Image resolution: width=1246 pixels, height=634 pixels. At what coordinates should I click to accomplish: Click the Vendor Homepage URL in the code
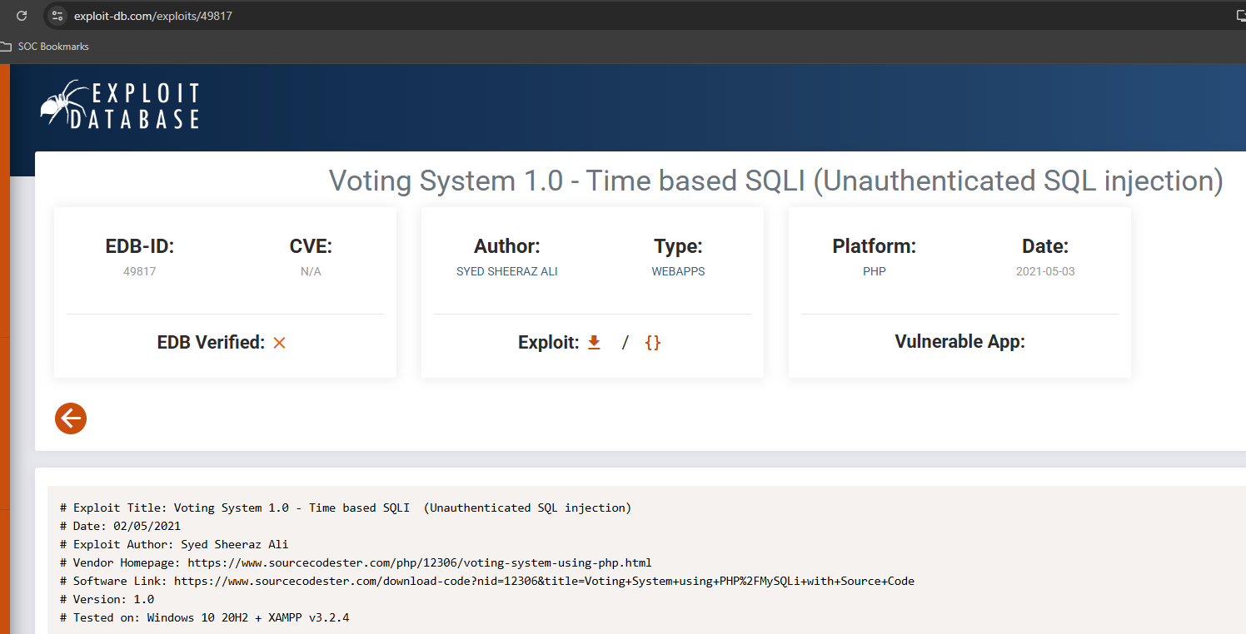[x=419, y=562]
